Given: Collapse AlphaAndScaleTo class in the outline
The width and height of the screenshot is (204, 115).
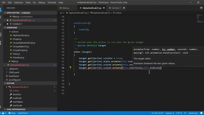Looking at the screenshot, I should point(7,87).
